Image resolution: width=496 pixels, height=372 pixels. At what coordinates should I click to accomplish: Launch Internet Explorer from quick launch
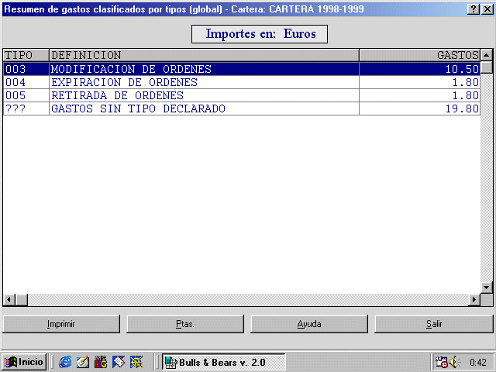coord(65,362)
